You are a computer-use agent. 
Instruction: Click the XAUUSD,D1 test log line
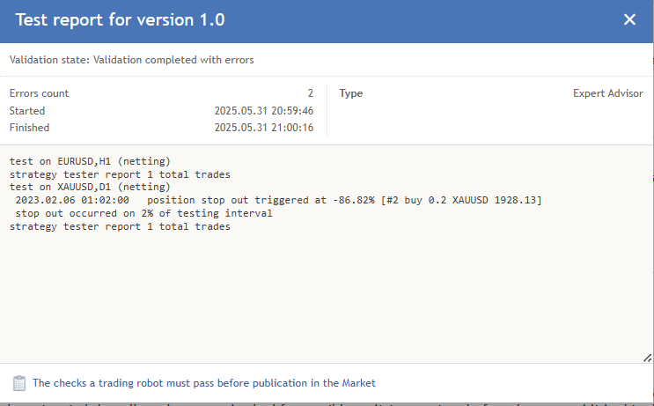point(90,188)
